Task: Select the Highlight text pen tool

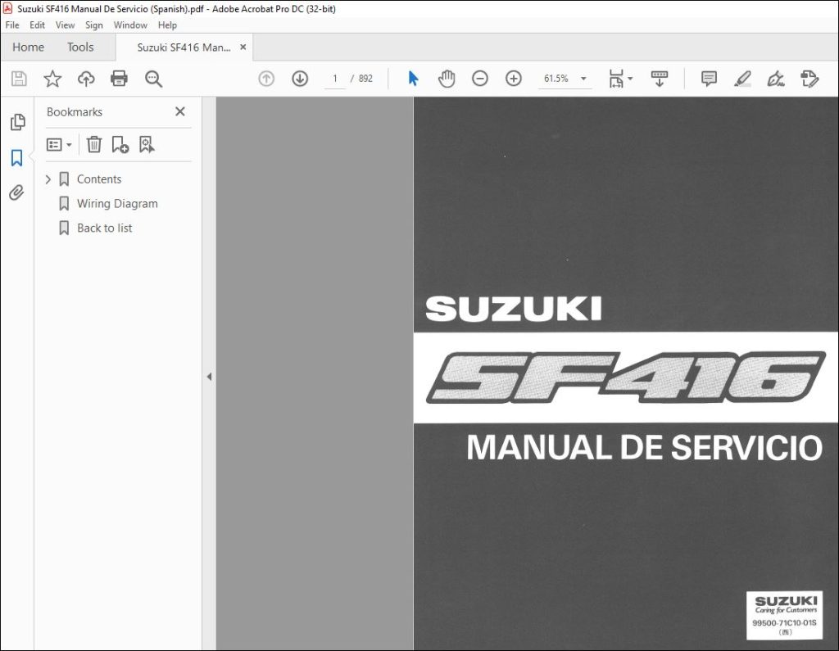Action: tap(742, 79)
